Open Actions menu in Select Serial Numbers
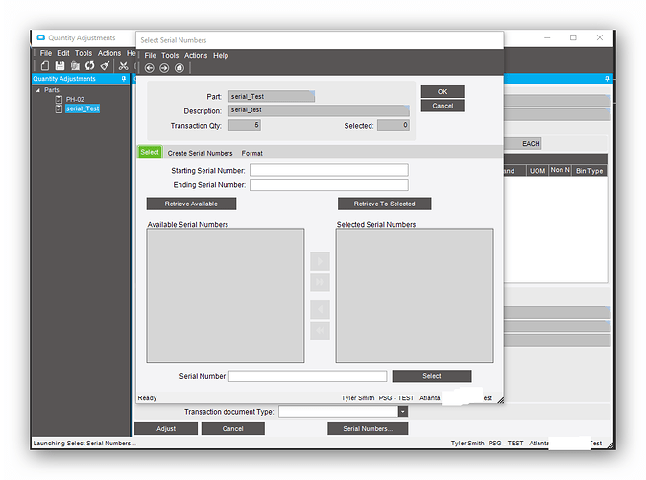 196,56
